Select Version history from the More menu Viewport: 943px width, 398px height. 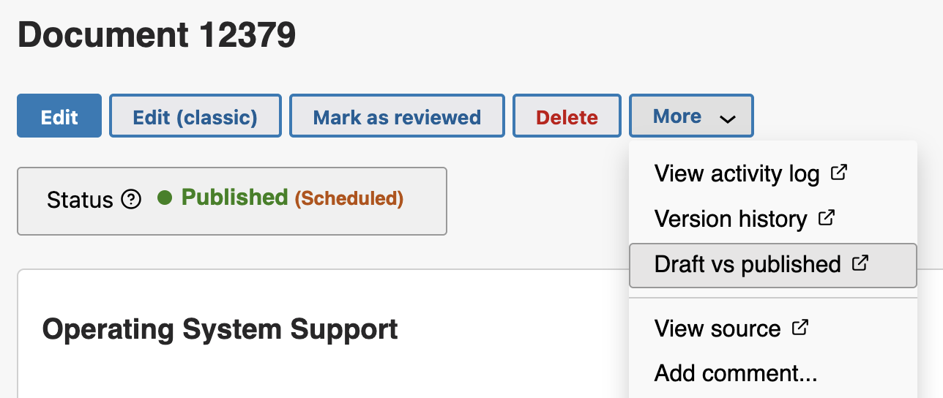pos(730,219)
